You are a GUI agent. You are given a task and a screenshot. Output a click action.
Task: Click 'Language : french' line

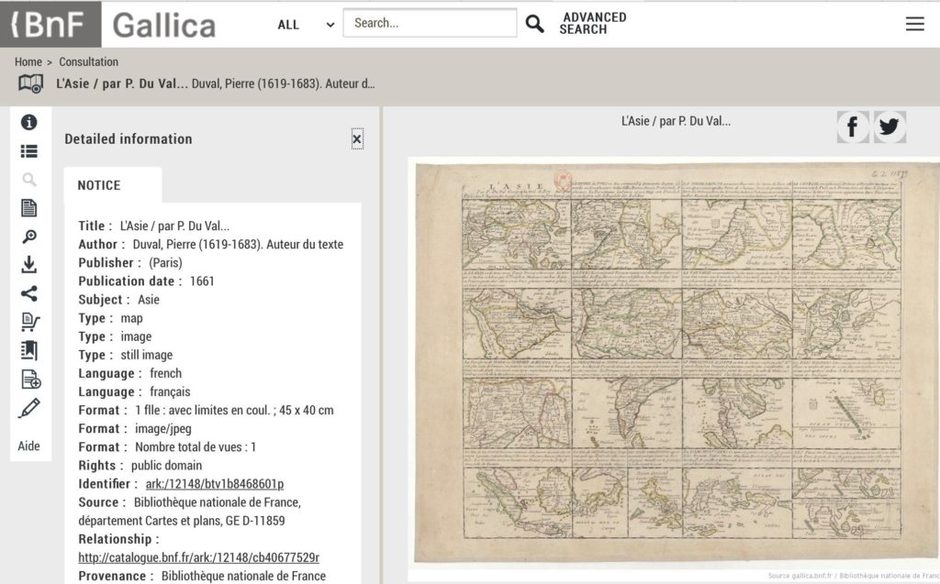130,373
